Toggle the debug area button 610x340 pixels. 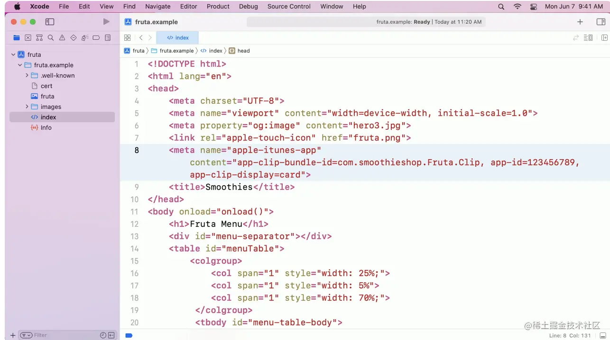coord(603,335)
